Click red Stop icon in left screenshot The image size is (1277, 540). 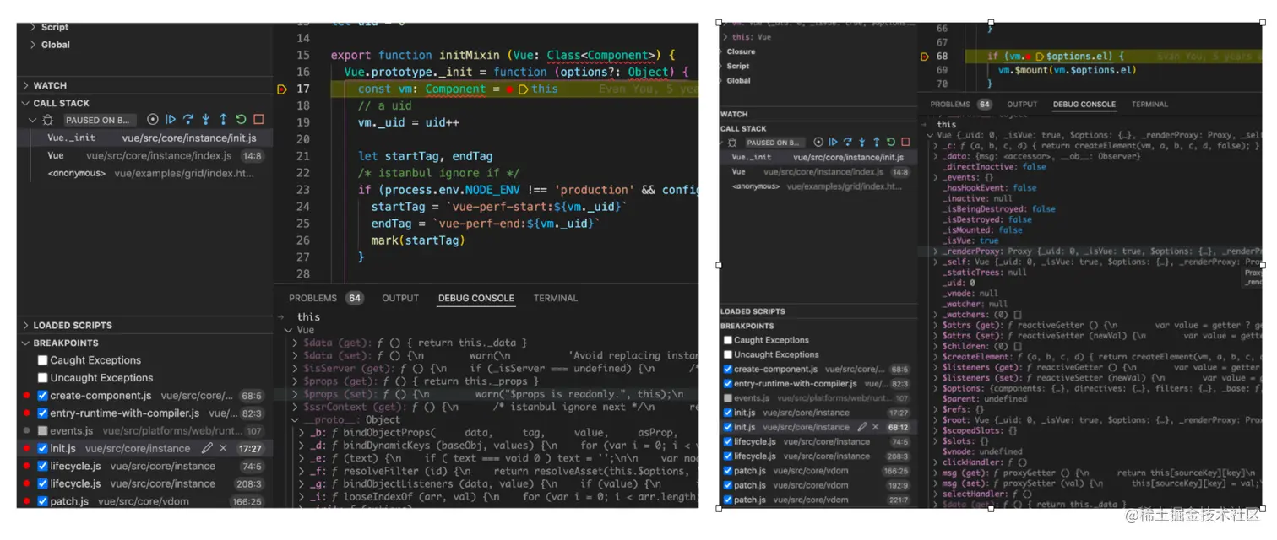[x=258, y=120]
